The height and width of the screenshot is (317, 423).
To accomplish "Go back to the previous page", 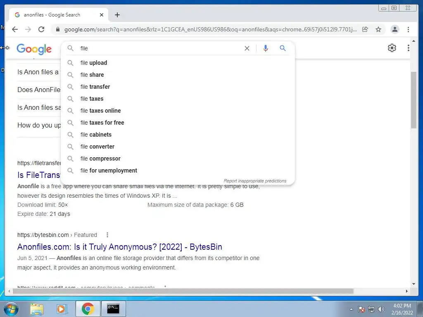I will click(x=15, y=29).
